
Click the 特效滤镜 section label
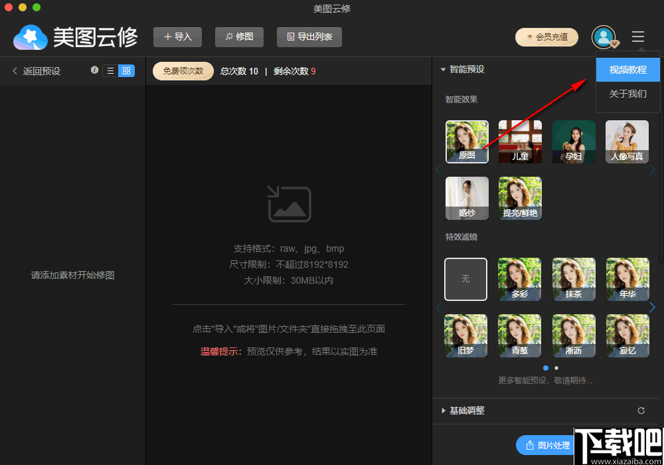tap(461, 236)
